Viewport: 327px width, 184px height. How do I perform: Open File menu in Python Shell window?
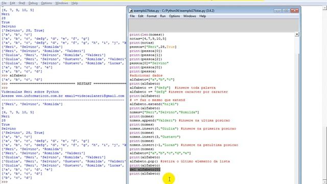coord(4,3)
